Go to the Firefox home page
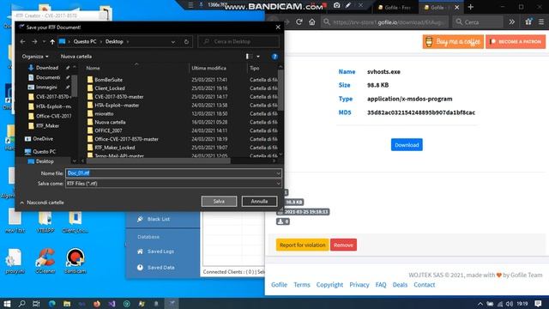 point(312,21)
